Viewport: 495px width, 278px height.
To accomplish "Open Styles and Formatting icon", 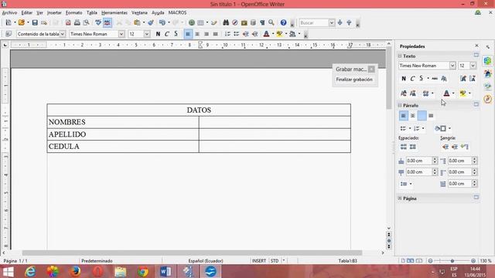I will tap(9, 34).
